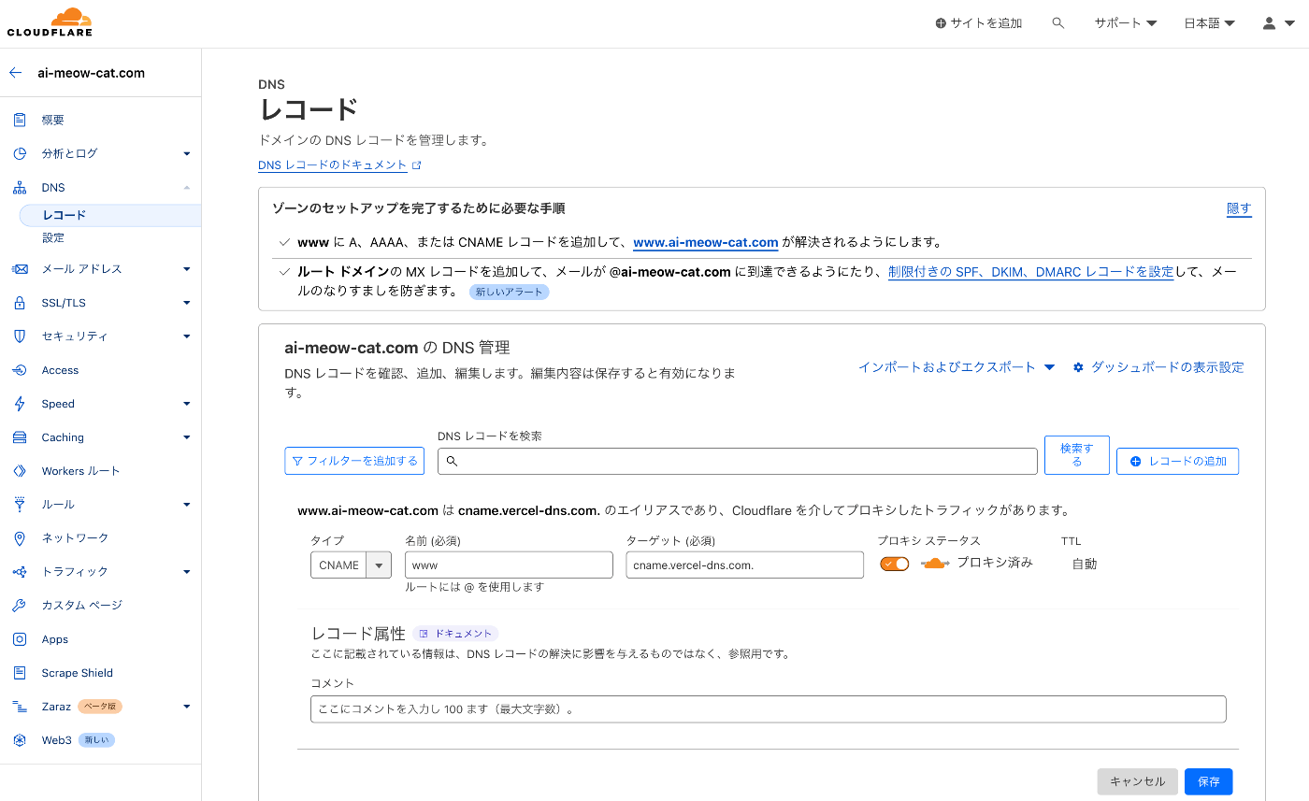Image resolution: width=1309 pixels, height=801 pixels.
Task: Expand the Speed sidebar section
Action: point(187,404)
